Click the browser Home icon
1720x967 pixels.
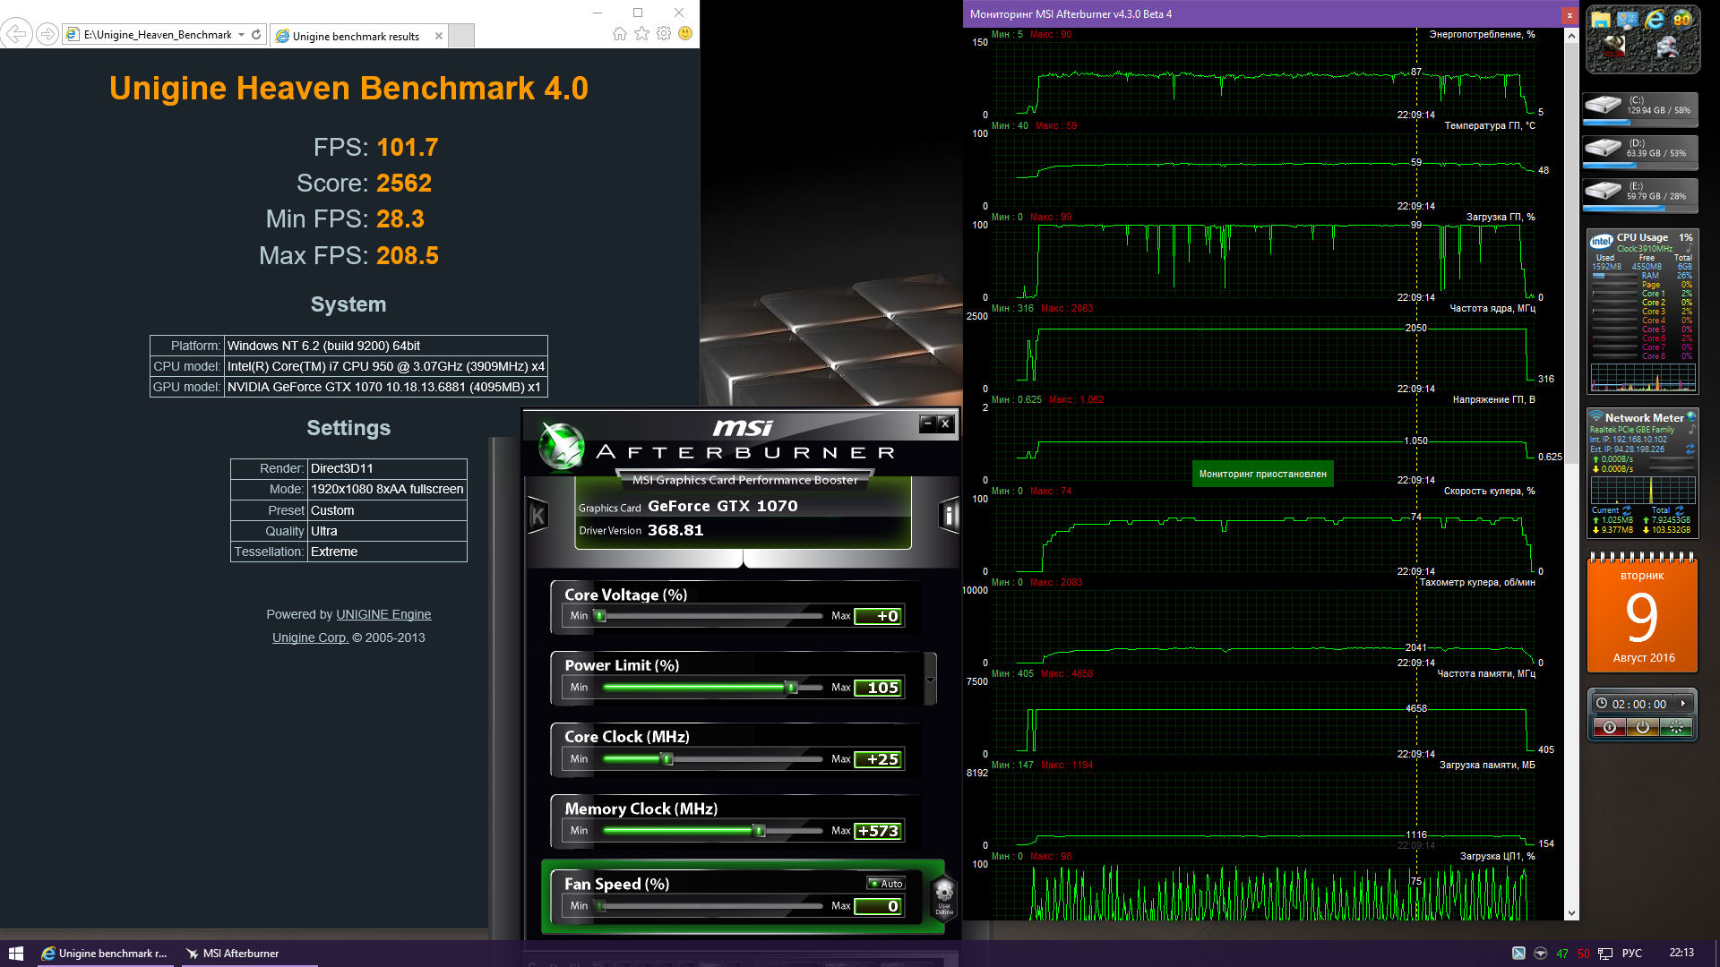(620, 34)
